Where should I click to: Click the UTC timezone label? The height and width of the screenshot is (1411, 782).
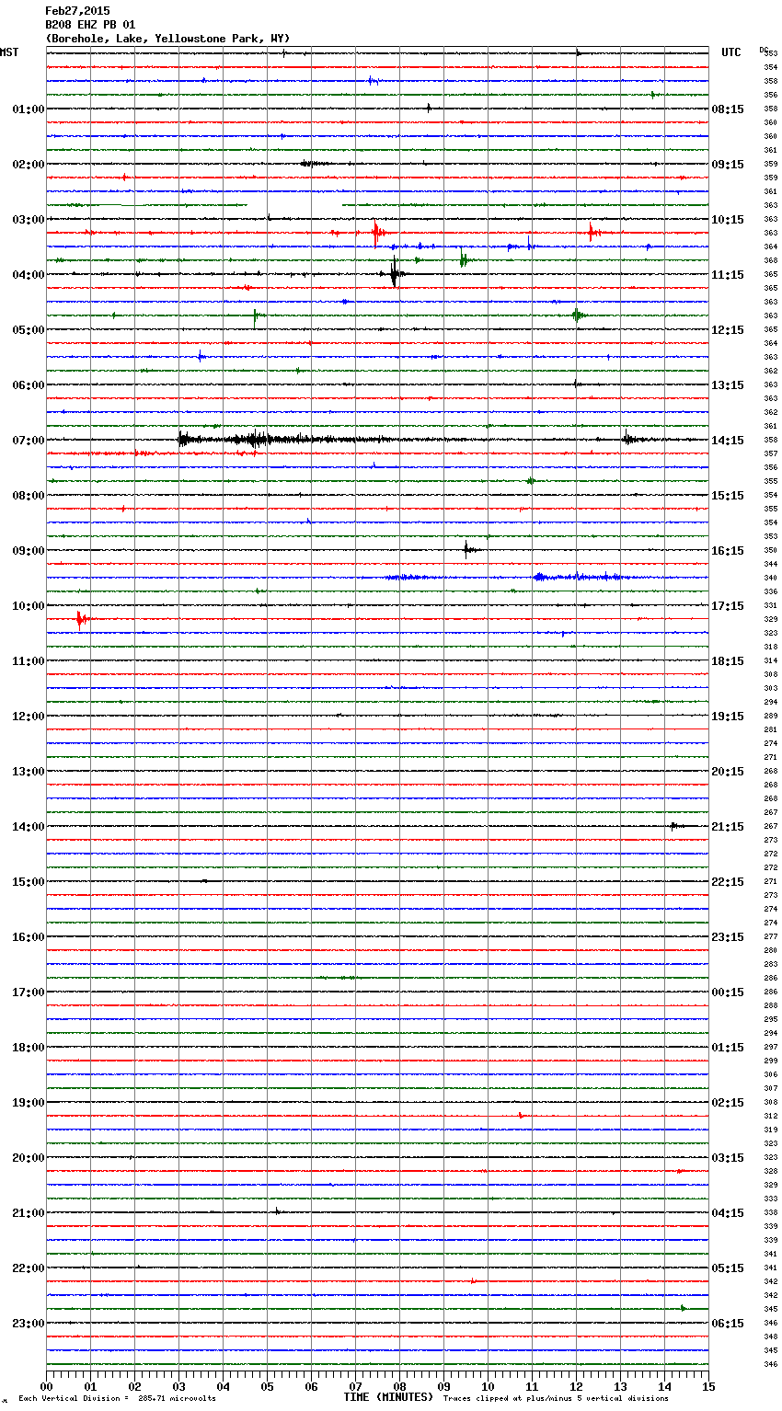coord(731,52)
